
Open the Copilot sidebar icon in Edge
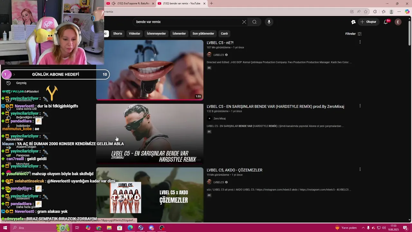coord(407,12)
